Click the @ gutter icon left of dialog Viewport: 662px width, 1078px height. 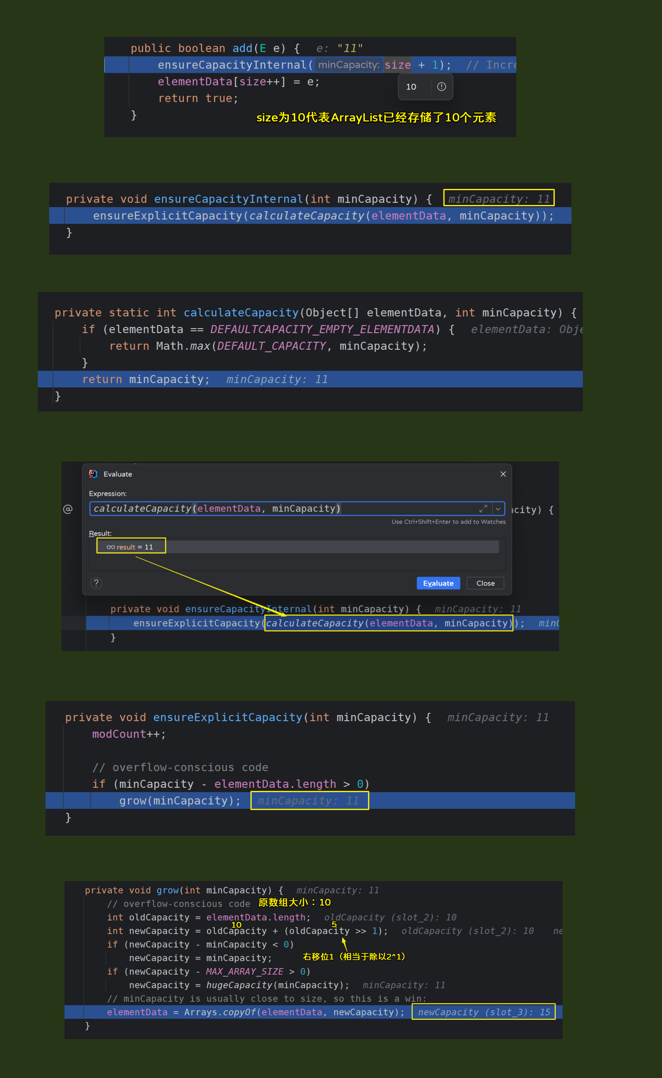(x=68, y=509)
